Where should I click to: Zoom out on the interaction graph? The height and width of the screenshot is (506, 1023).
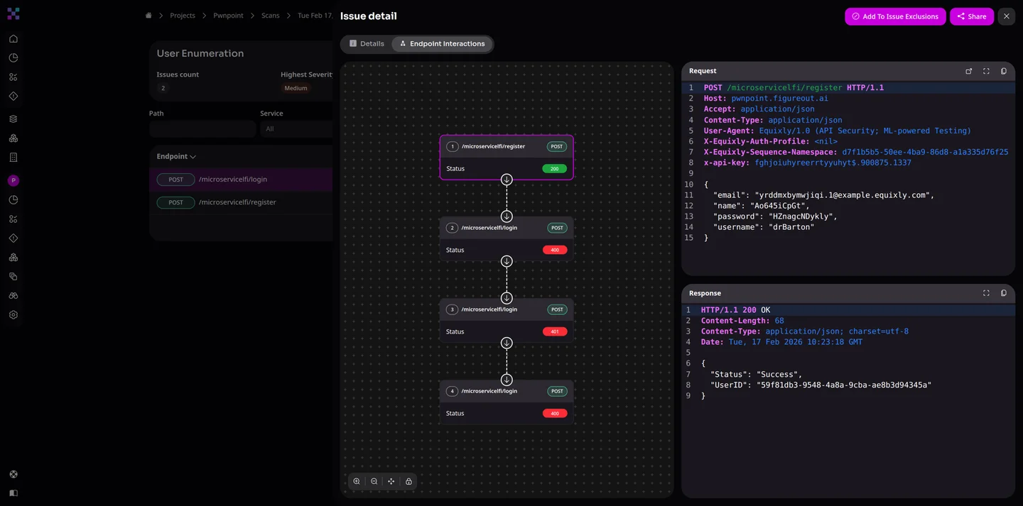pos(374,481)
